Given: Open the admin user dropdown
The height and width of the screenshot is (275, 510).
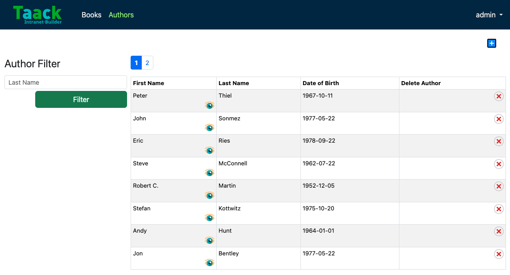Looking at the screenshot, I should (489, 15).
